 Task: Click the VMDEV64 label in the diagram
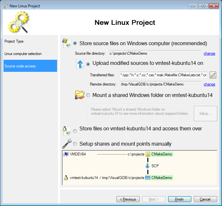coord(78,154)
